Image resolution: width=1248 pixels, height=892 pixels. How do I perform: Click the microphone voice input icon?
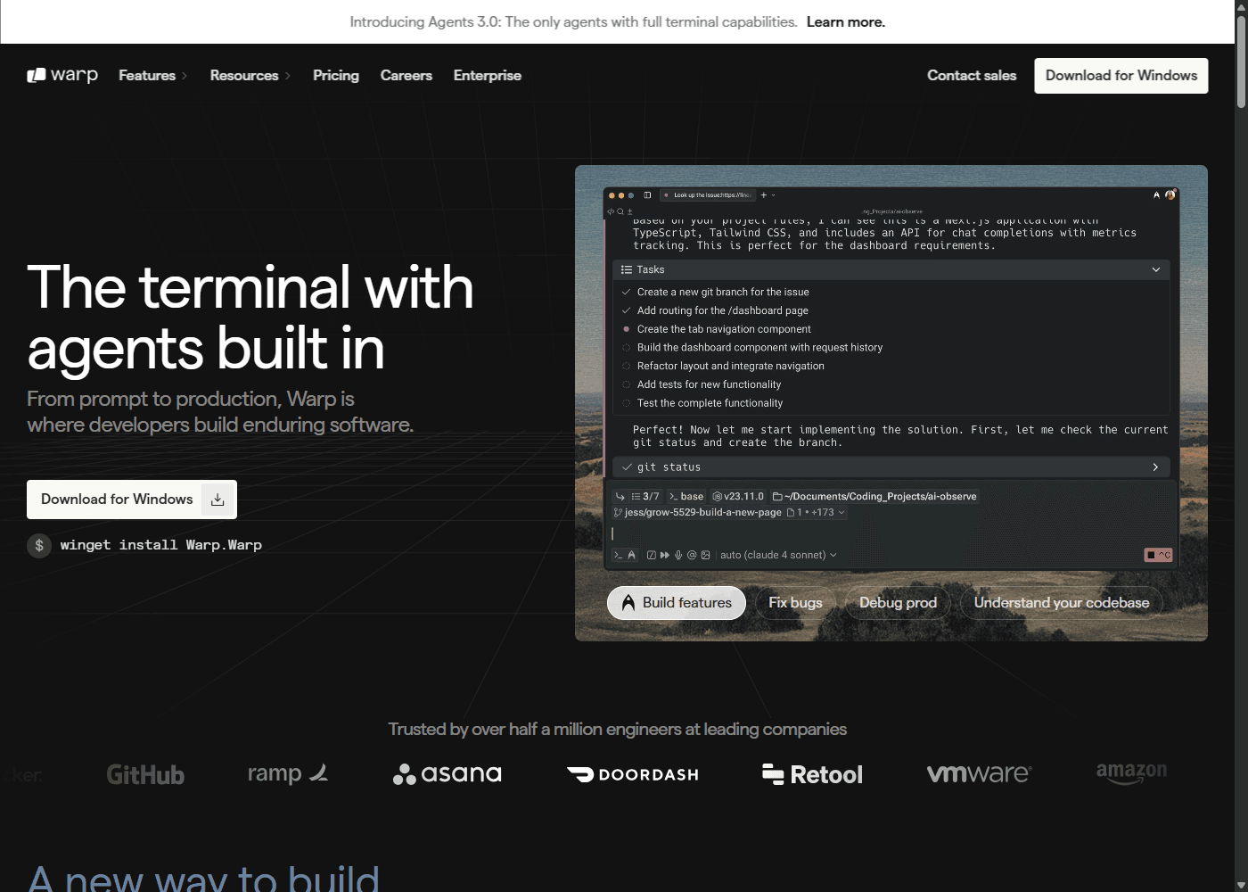coord(678,555)
